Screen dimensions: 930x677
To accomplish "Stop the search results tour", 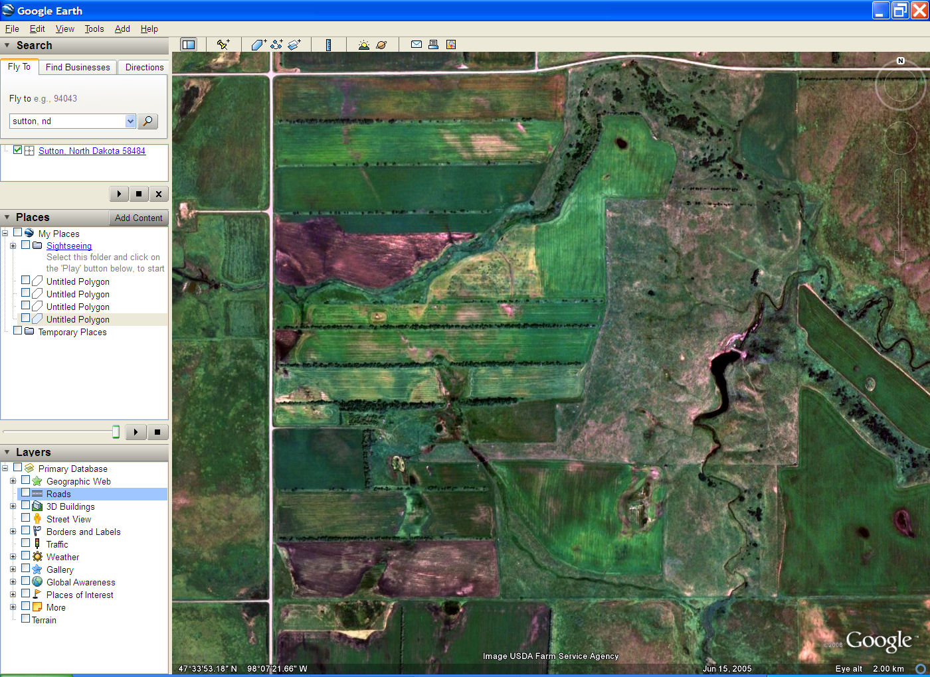I will 138,194.
